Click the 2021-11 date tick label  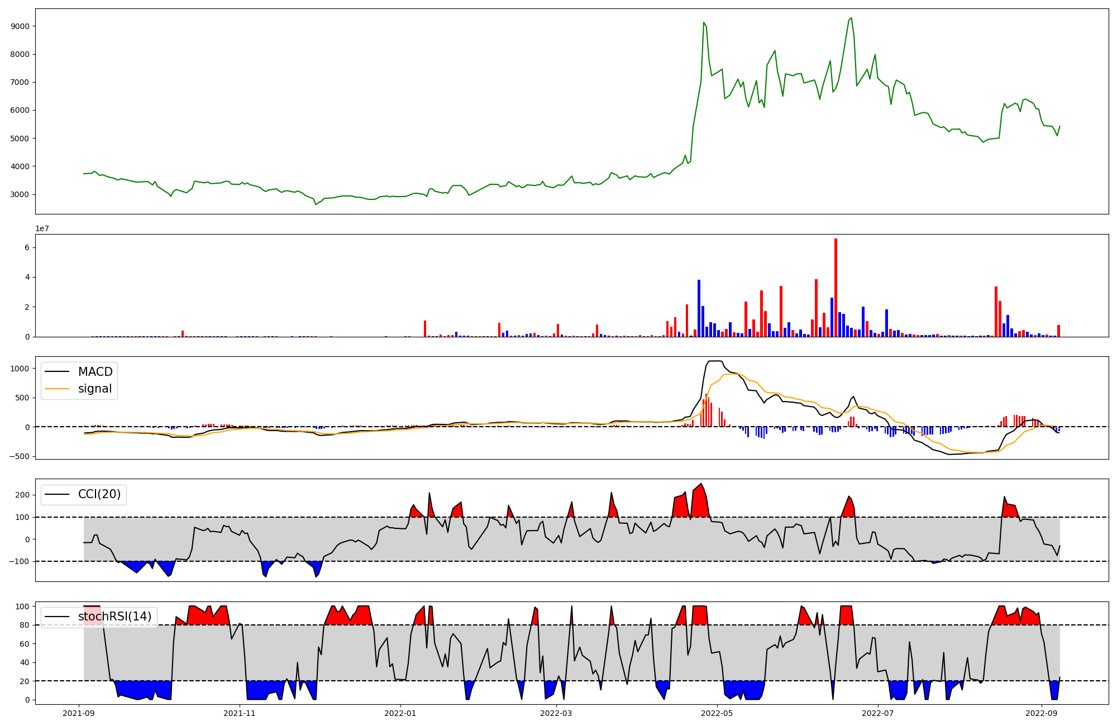tap(240, 713)
